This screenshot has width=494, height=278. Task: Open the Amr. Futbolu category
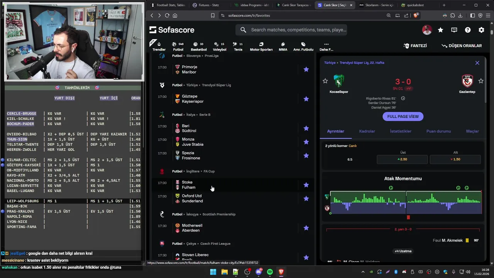click(303, 46)
